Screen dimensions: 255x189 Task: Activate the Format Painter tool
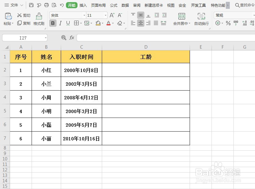[x=39, y=19]
